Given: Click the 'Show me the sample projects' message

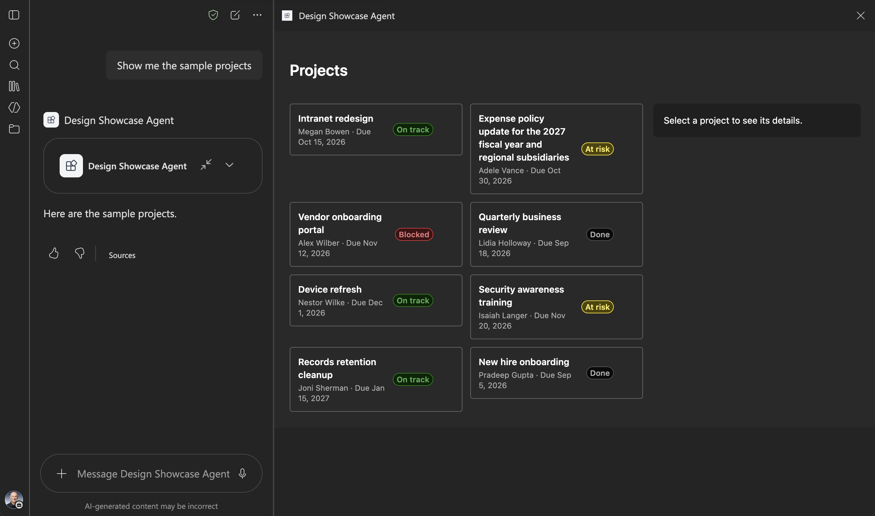Looking at the screenshot, I should 184,65.
